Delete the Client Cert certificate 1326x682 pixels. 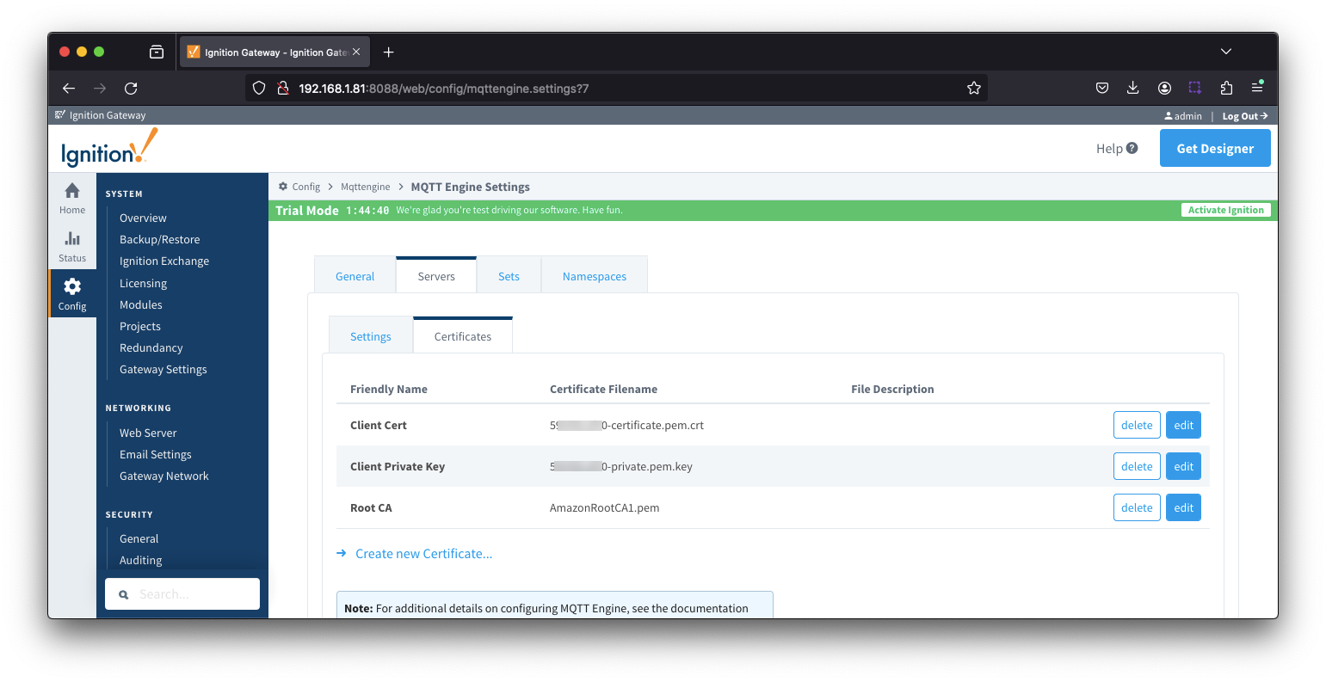pyautogui.click(x=1136, y=425)
